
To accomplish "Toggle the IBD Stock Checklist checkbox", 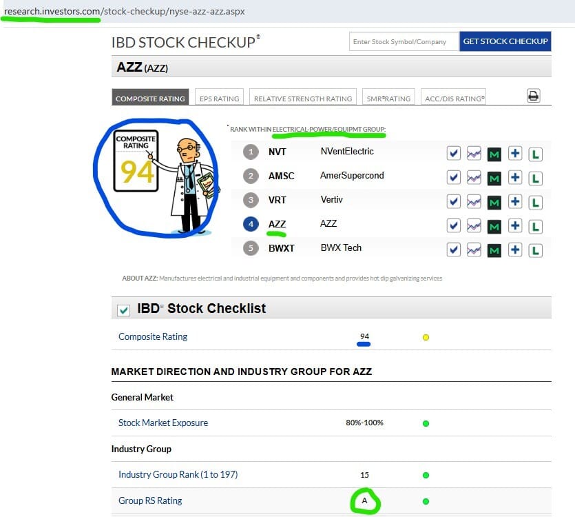I will 123,310.
